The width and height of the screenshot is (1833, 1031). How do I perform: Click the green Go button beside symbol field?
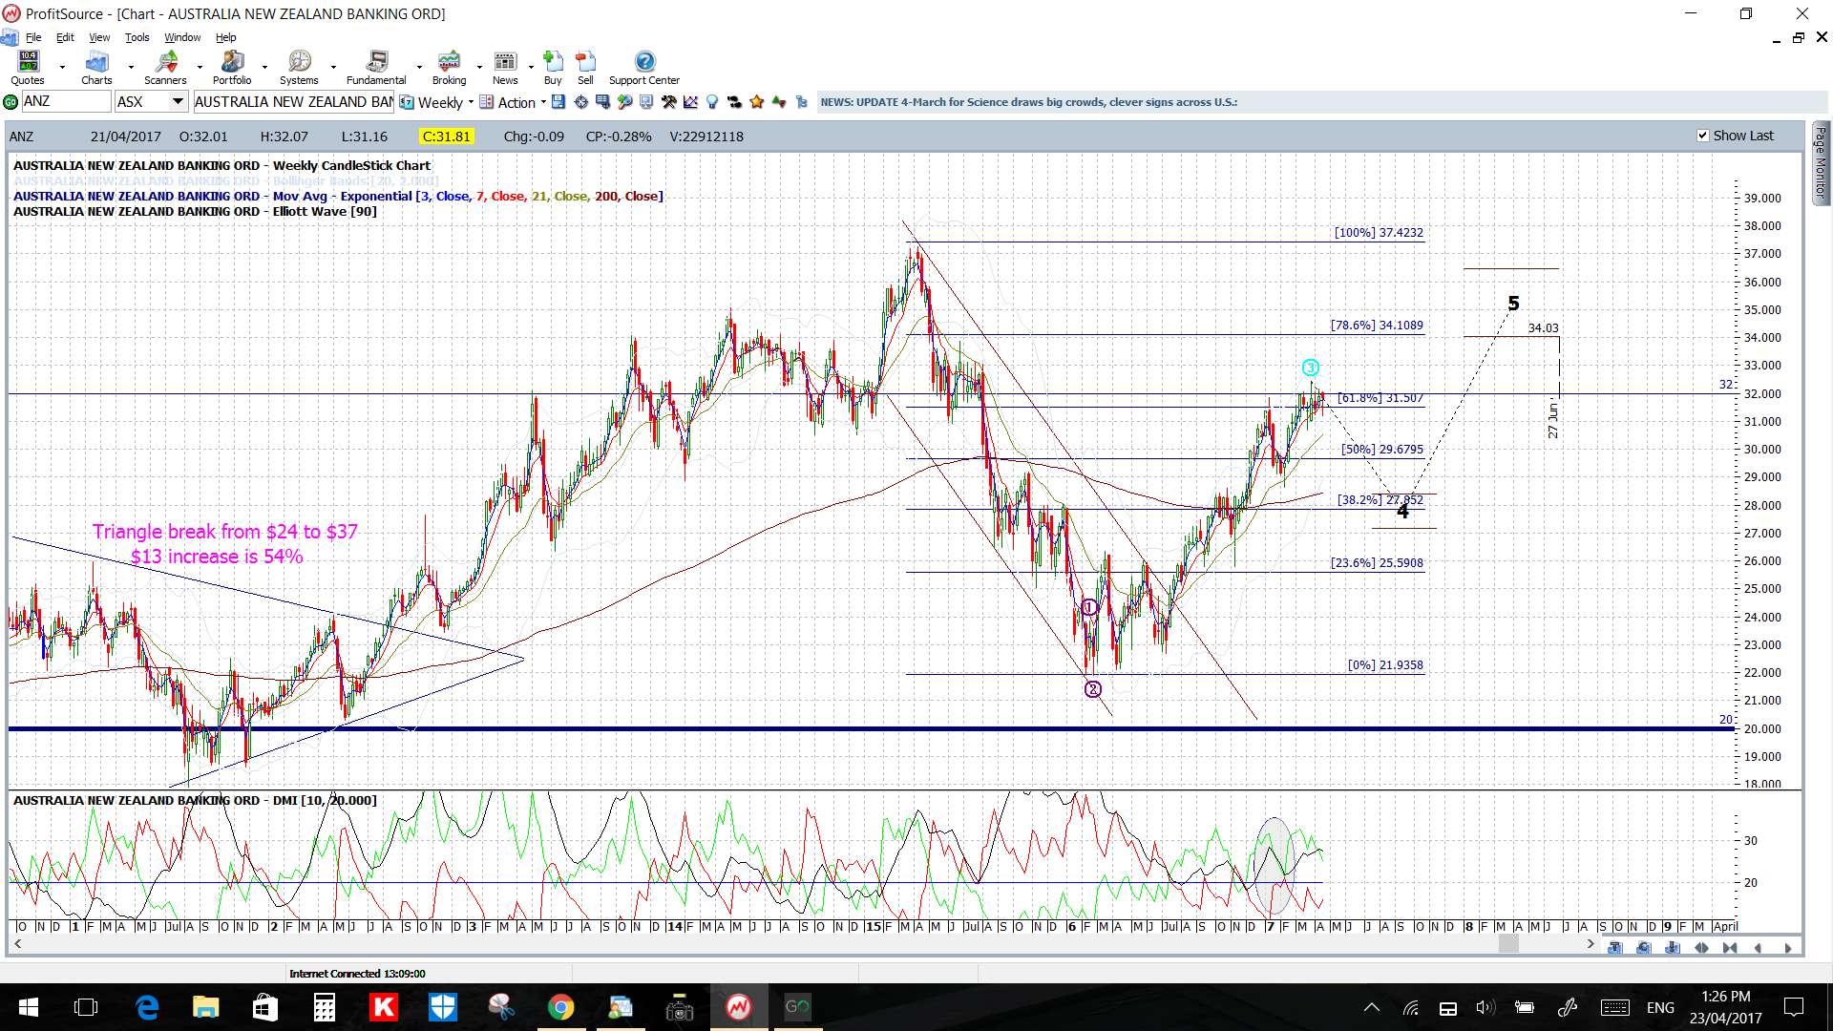tap(11, 102)
